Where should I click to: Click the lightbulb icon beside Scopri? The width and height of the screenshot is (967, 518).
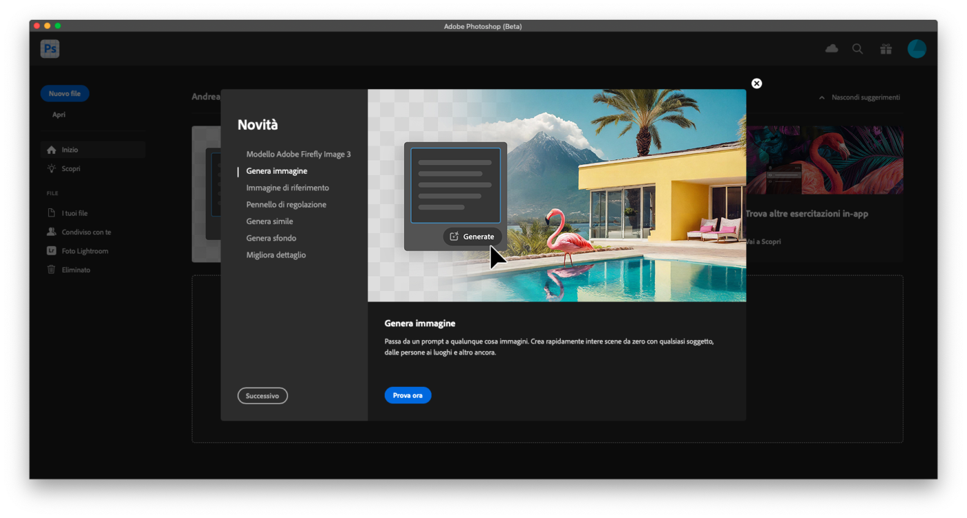[51, 168]
